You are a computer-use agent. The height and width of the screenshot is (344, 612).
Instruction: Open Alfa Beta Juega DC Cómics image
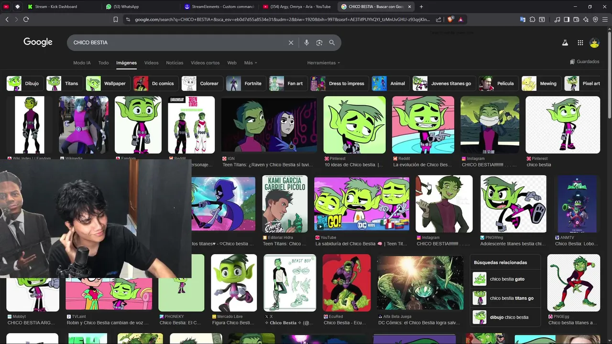point(420,283)
